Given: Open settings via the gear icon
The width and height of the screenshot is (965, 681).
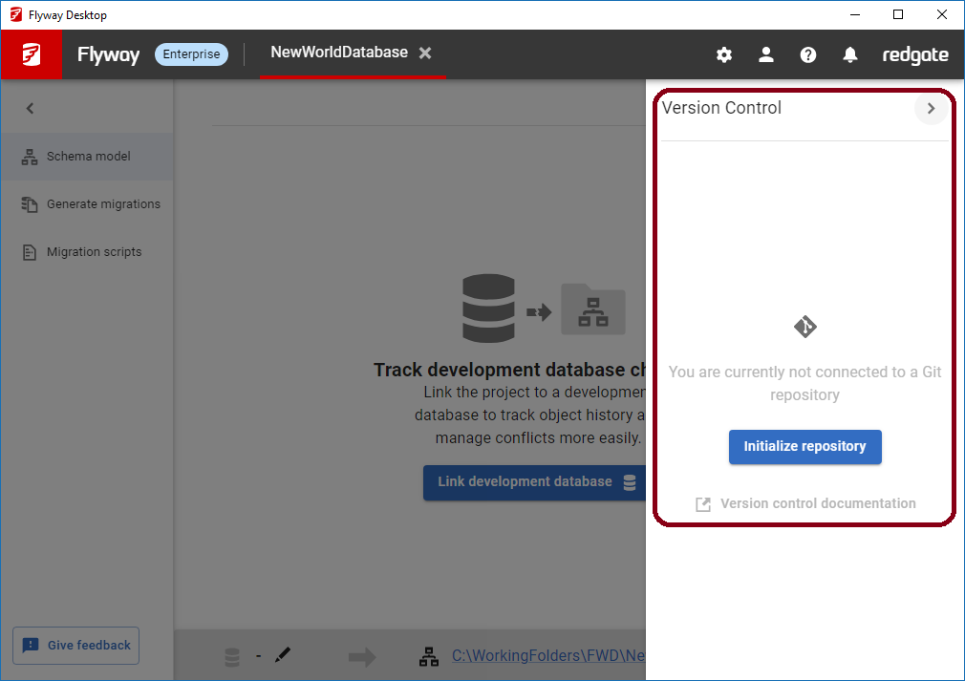Looking at the screenshot, I should pos(724,54).
